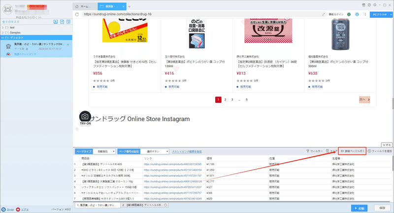Click the link cell ending in 4903301136385

click(173, 164)
